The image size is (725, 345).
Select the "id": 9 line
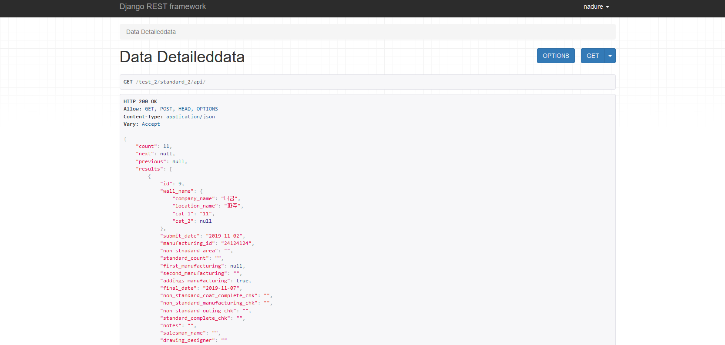(x=172, y=184)
